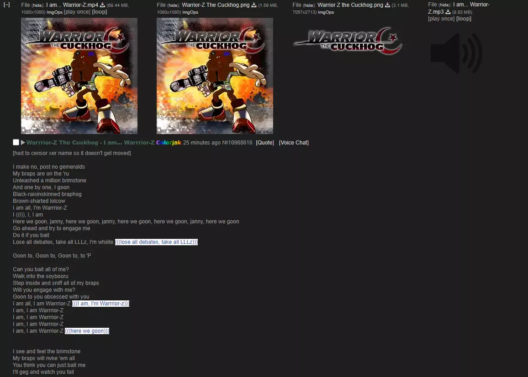
Task: Click the post subject title text
Action: pos(90,143)
